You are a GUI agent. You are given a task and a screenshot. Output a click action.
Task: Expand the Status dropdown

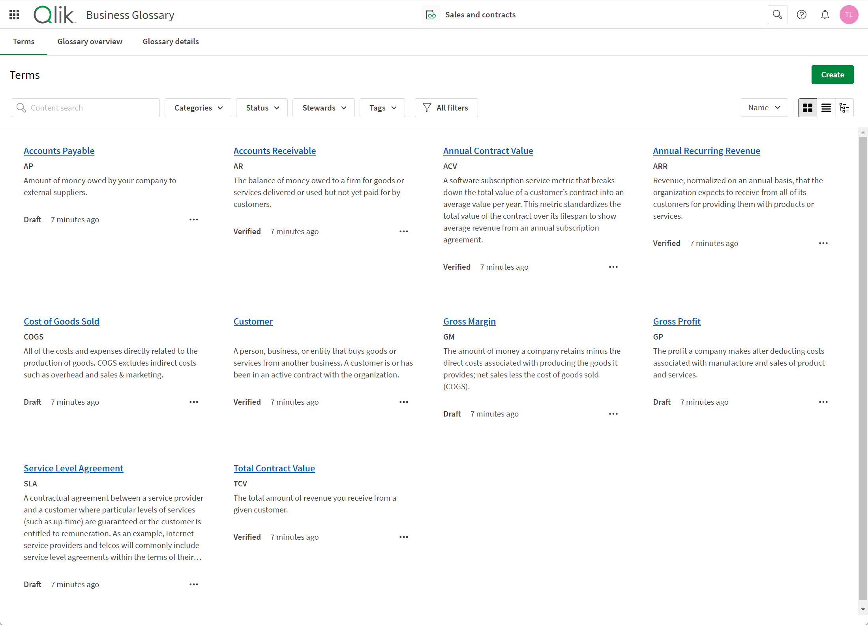[x=261, y=107]
